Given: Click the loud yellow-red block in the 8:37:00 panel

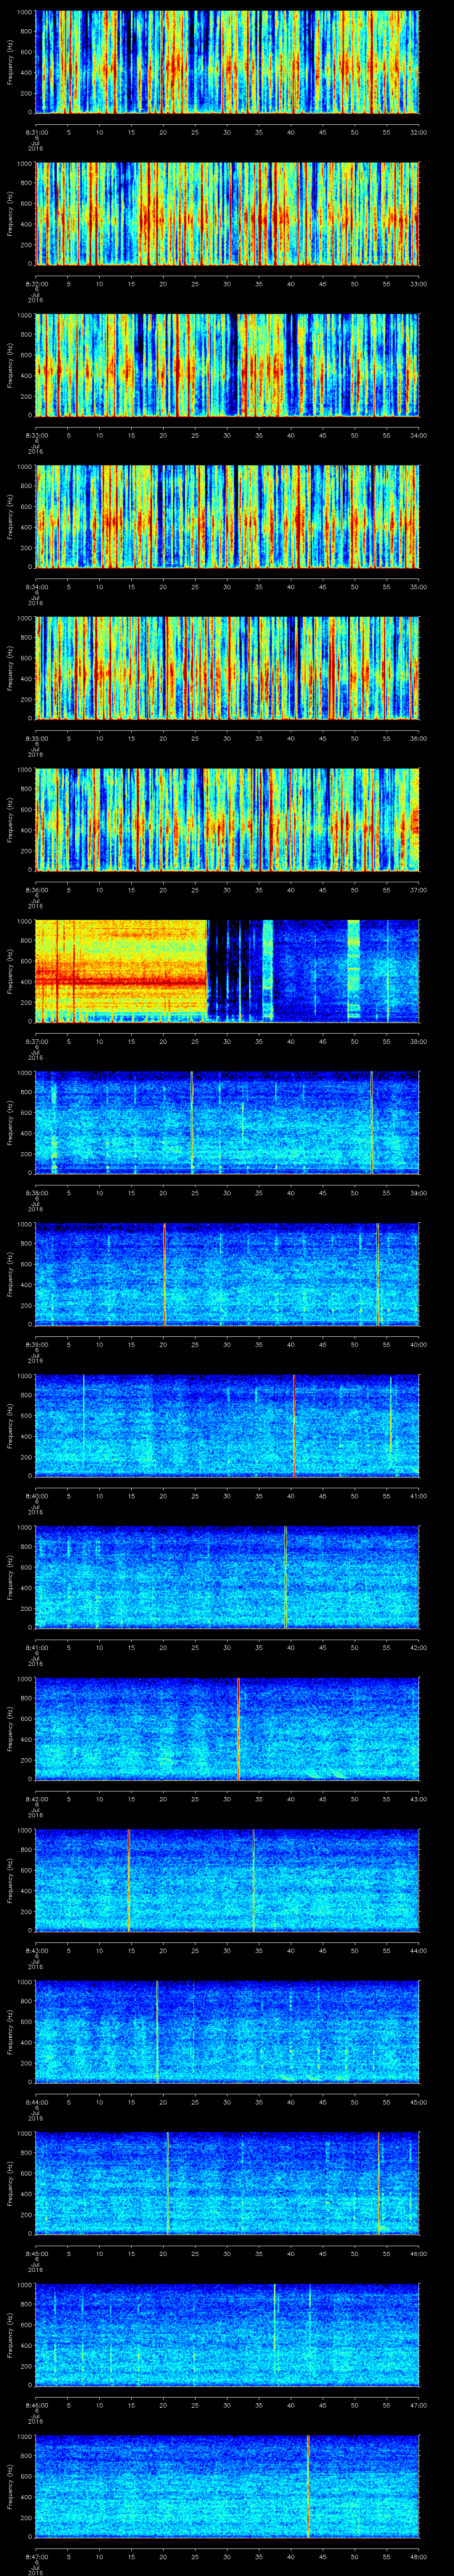Looking at the screenshot, I should (x=121, y=971).
